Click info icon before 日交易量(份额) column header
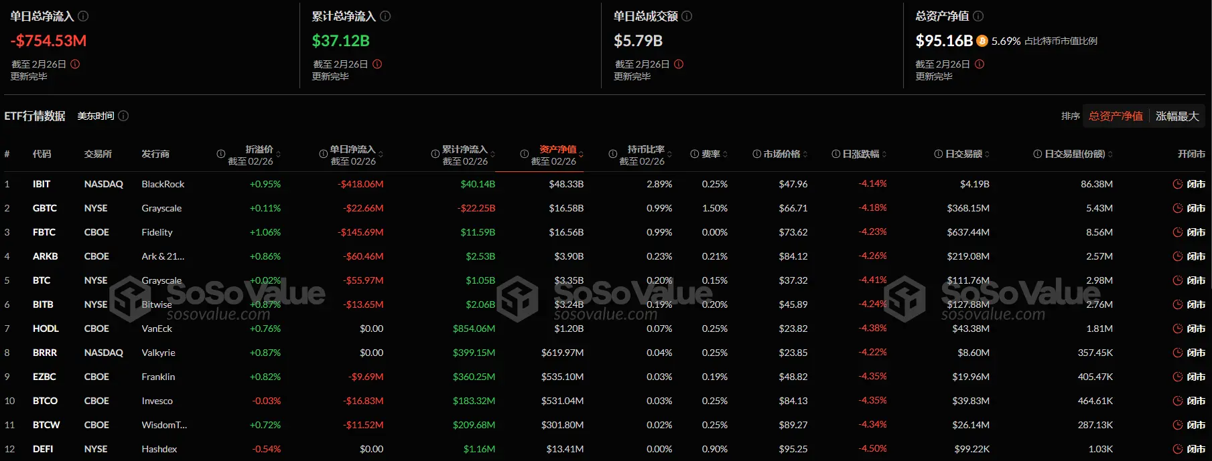The width and height of the screenshot is (1212, 461). pos(1038,154)
